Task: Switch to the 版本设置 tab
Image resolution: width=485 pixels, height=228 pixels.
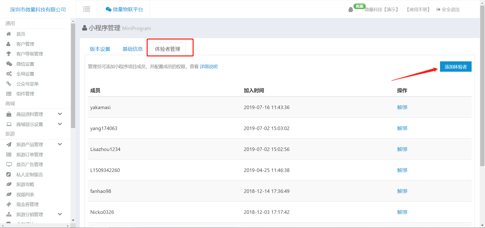Action: [x=100, y=49]
